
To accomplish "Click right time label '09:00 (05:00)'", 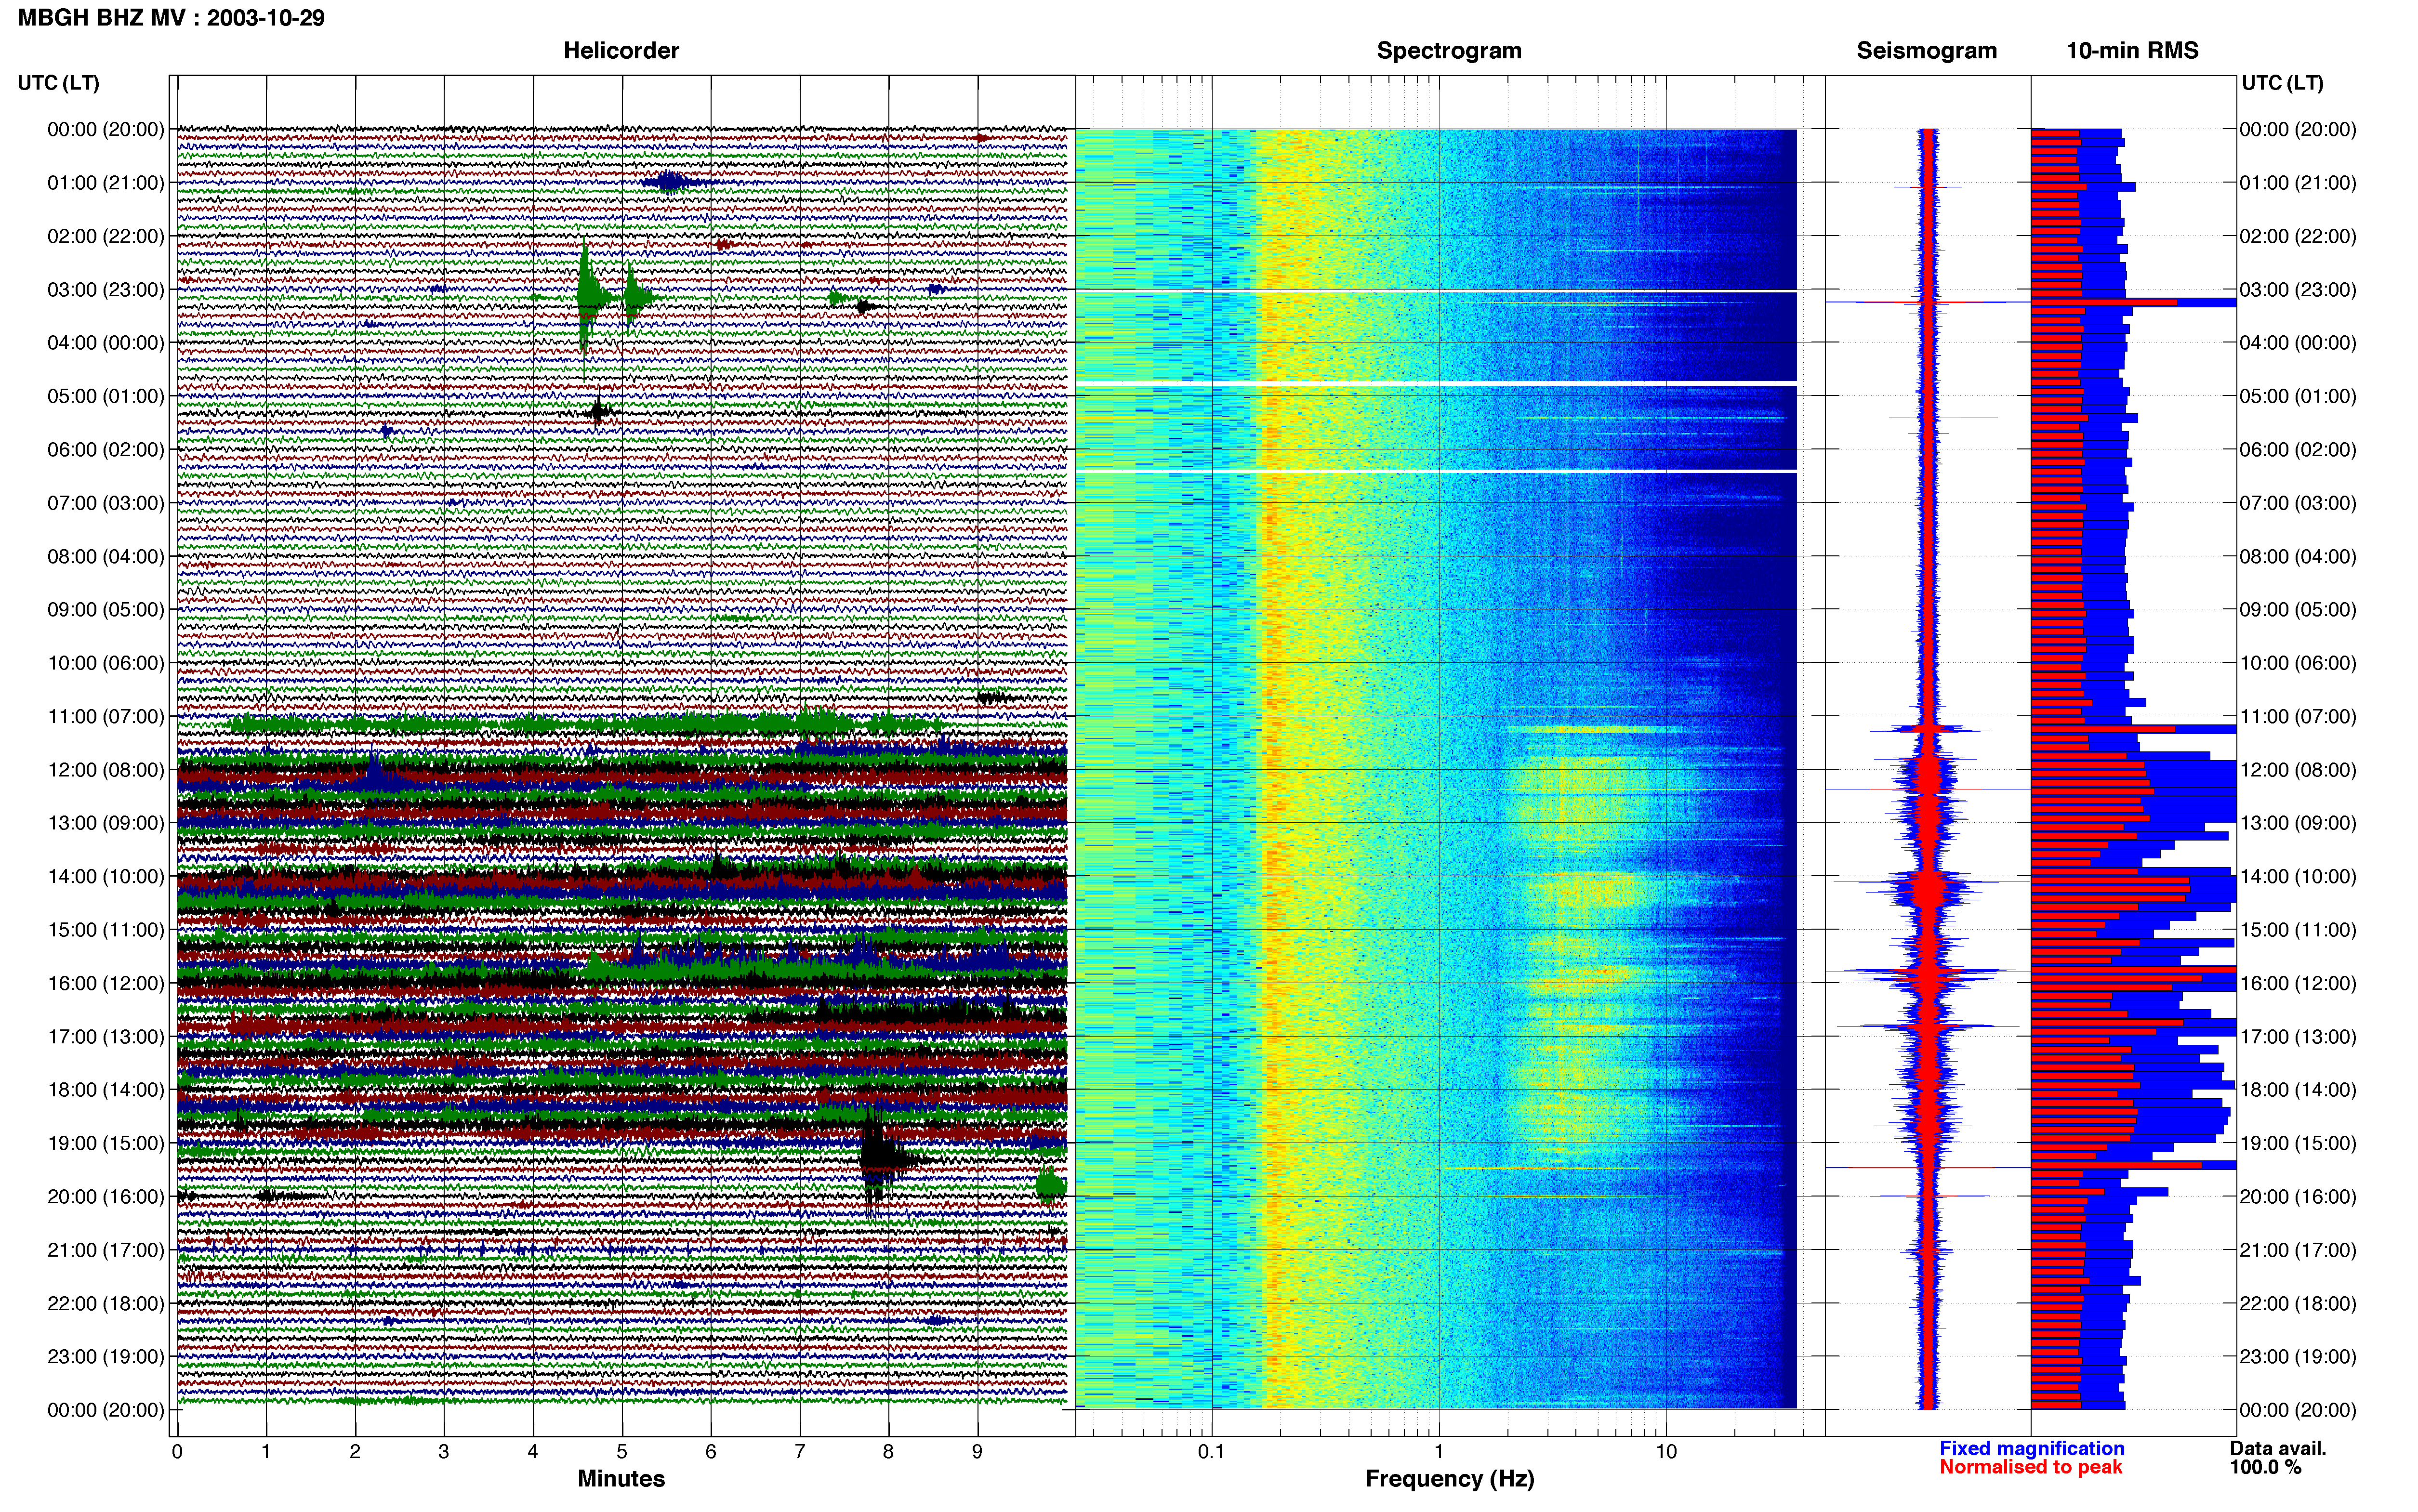I will pos(2298,610).
